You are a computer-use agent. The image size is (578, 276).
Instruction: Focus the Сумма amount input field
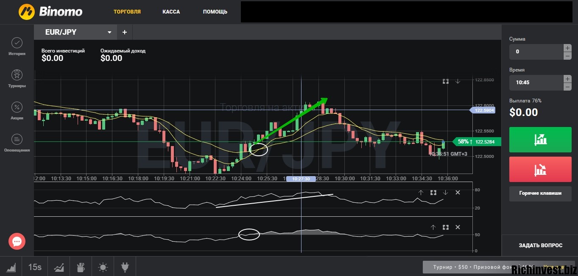[x=536, y=52]
